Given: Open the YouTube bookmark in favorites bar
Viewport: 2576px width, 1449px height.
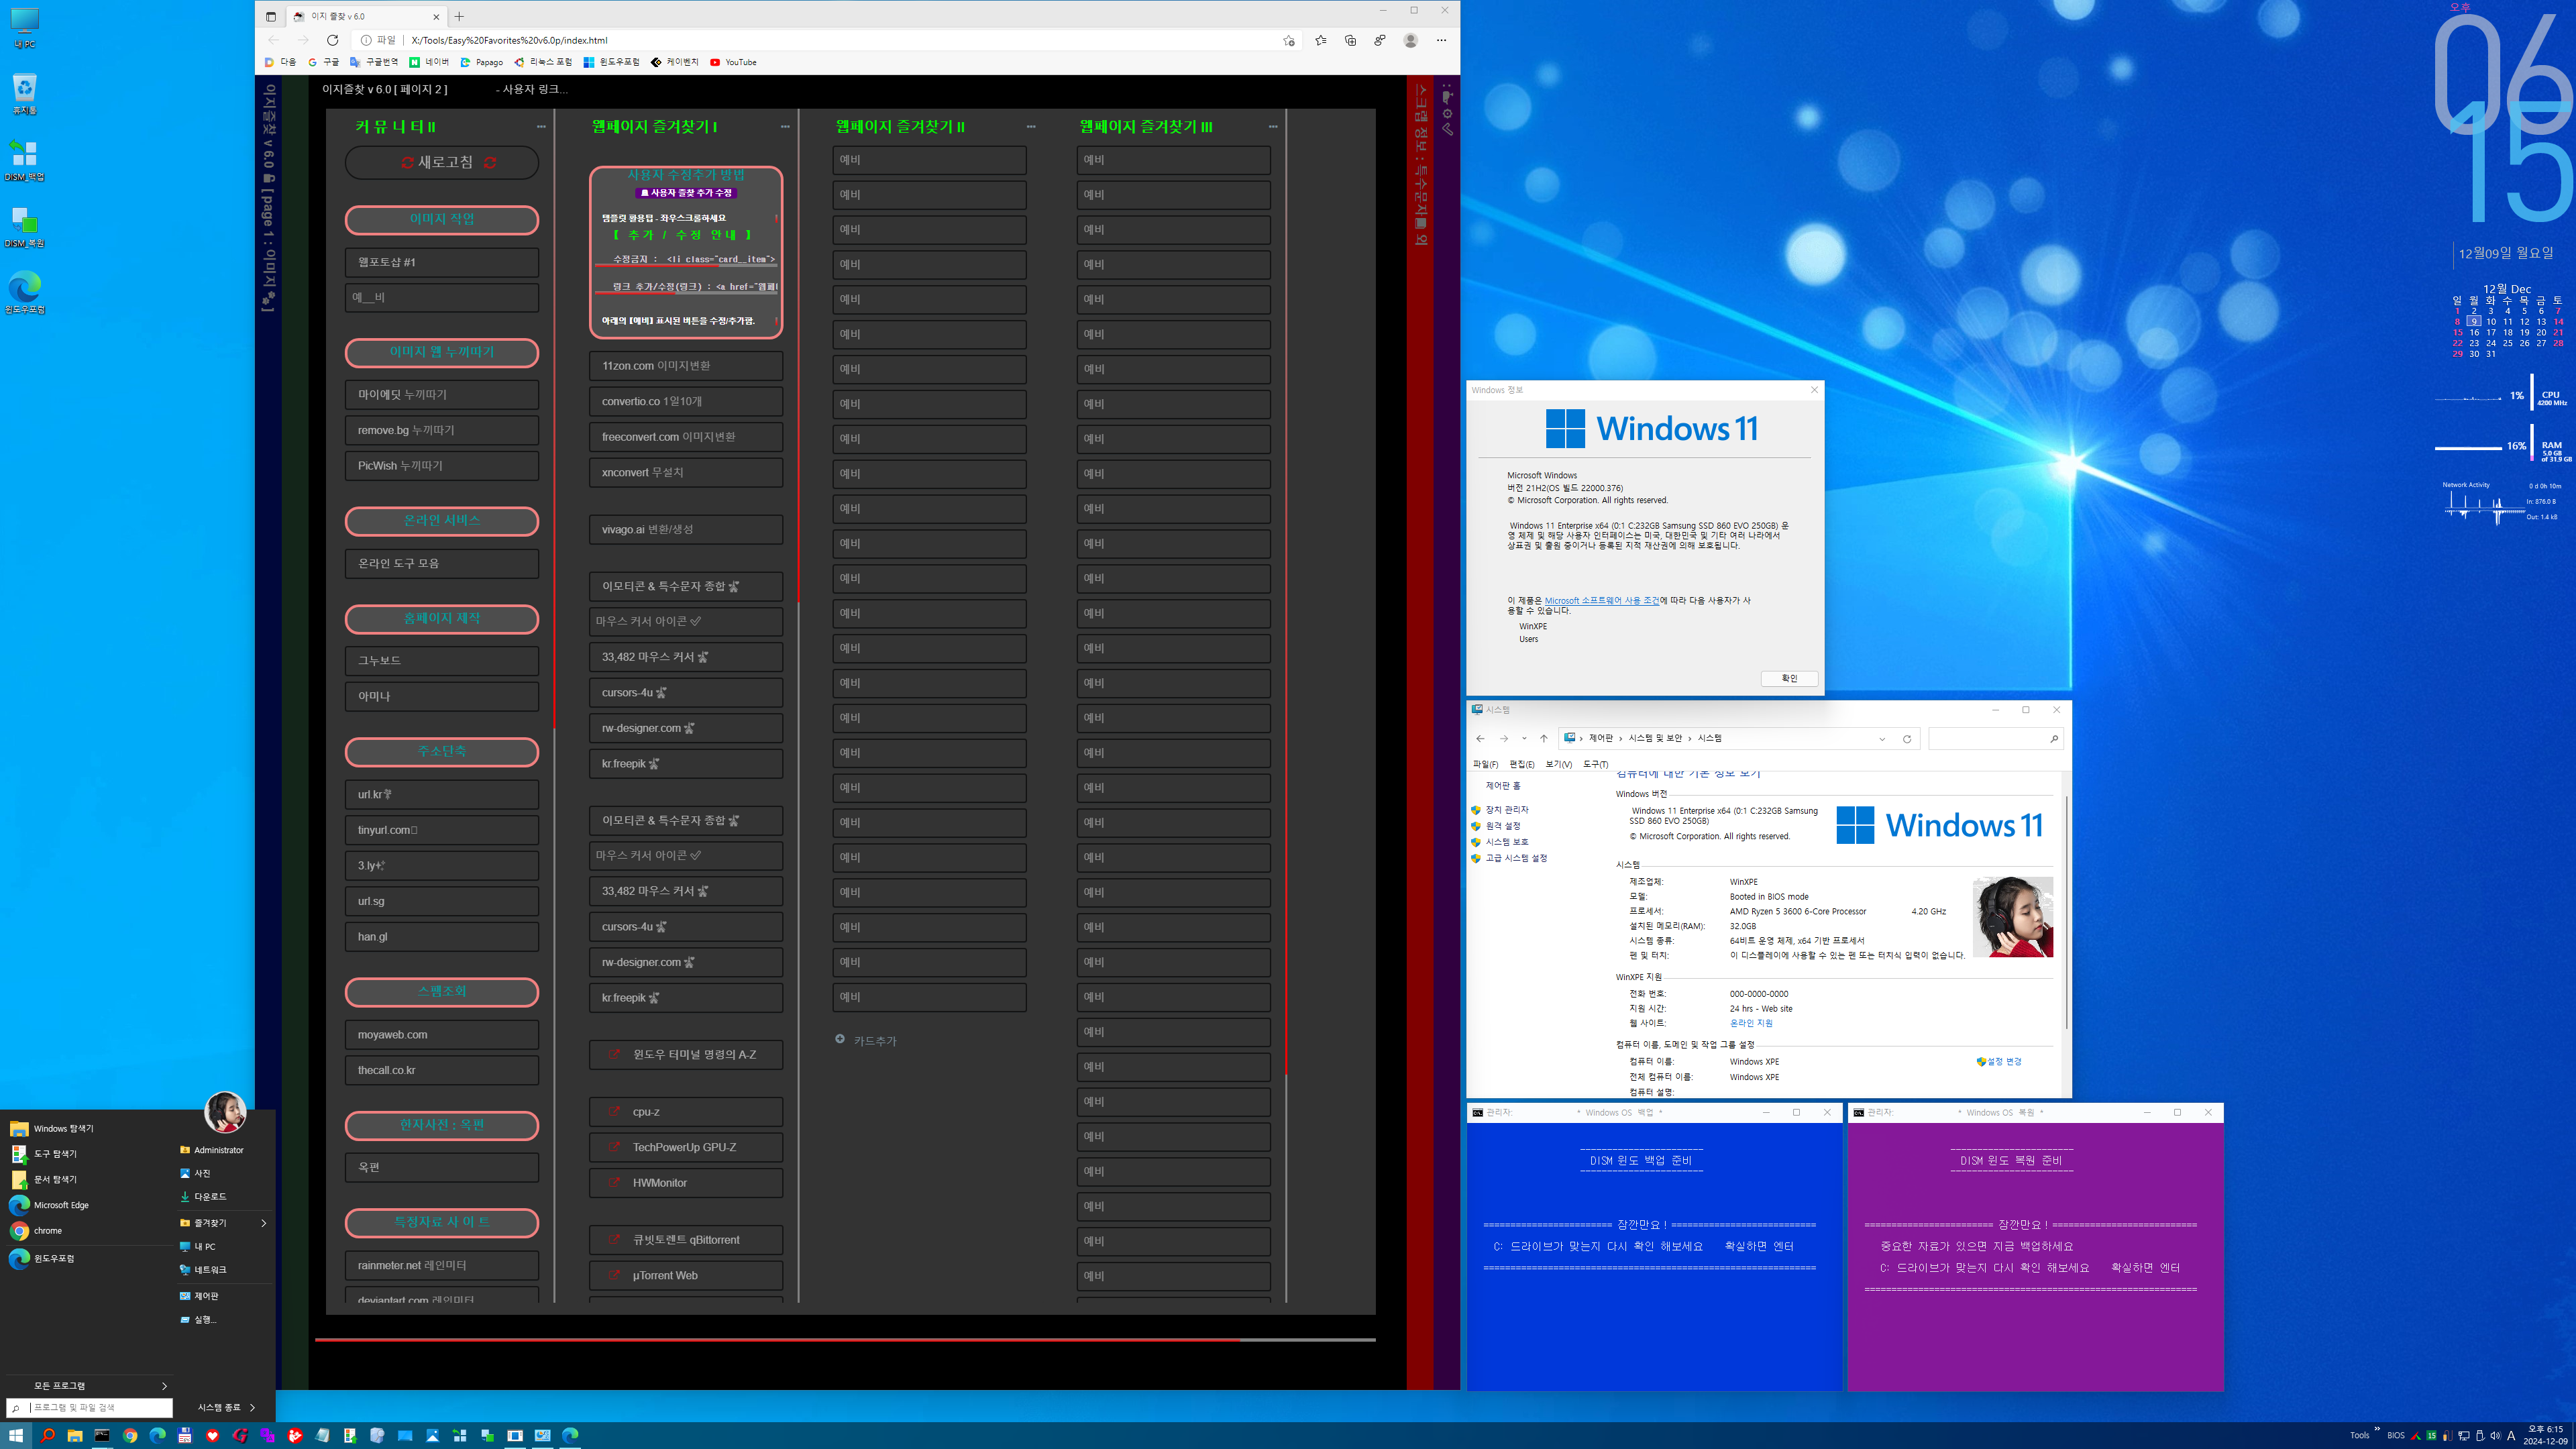Looking at the screenshot, I should (733, 62).
